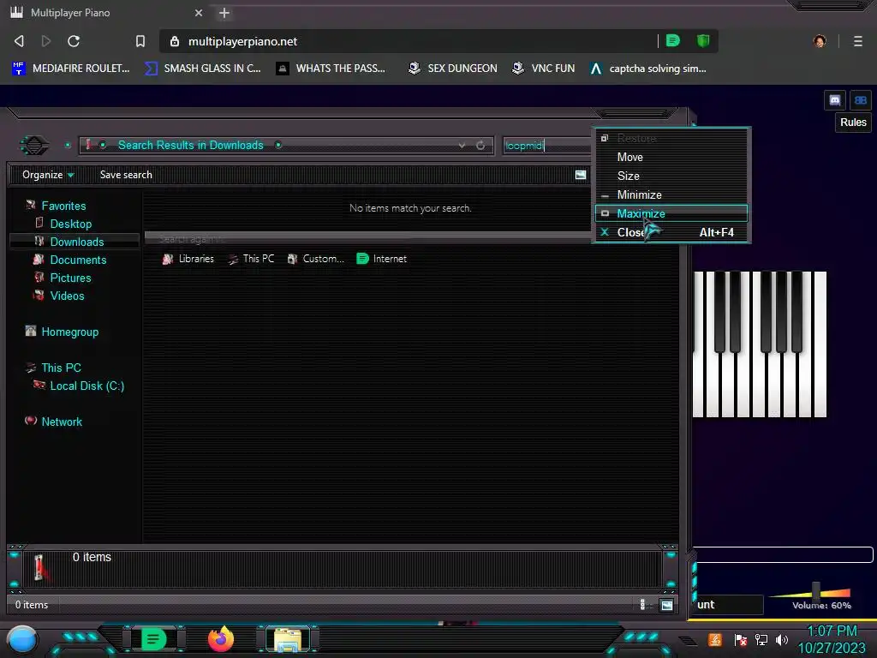Open Action Center flag tray icon
The height and width of the screenshot is (658, 877).
pos(741,640)
